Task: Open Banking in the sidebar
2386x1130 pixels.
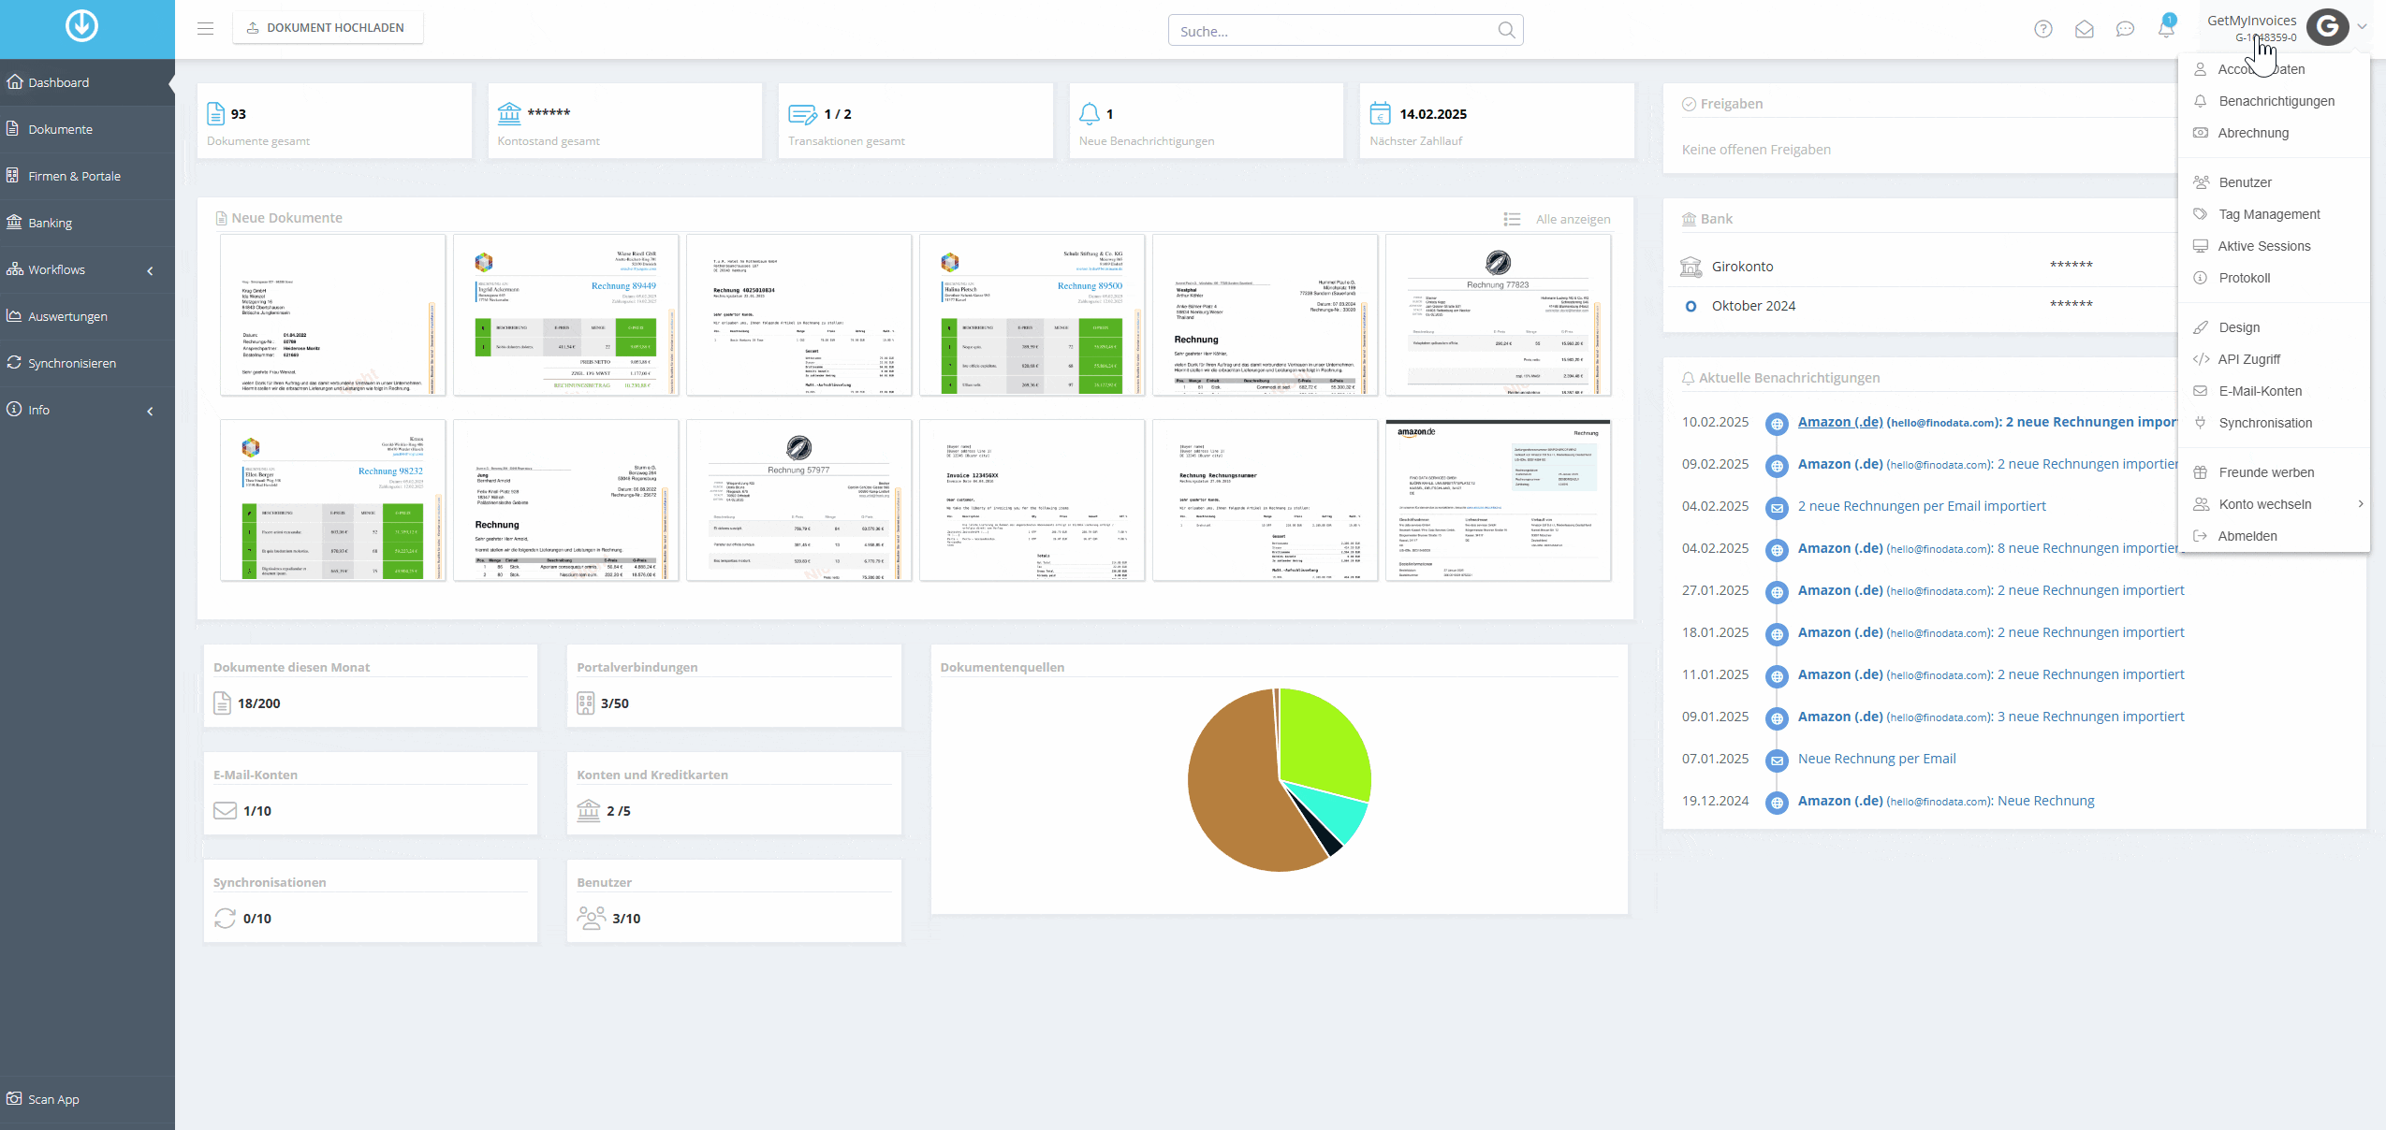Action: [87, 223]
